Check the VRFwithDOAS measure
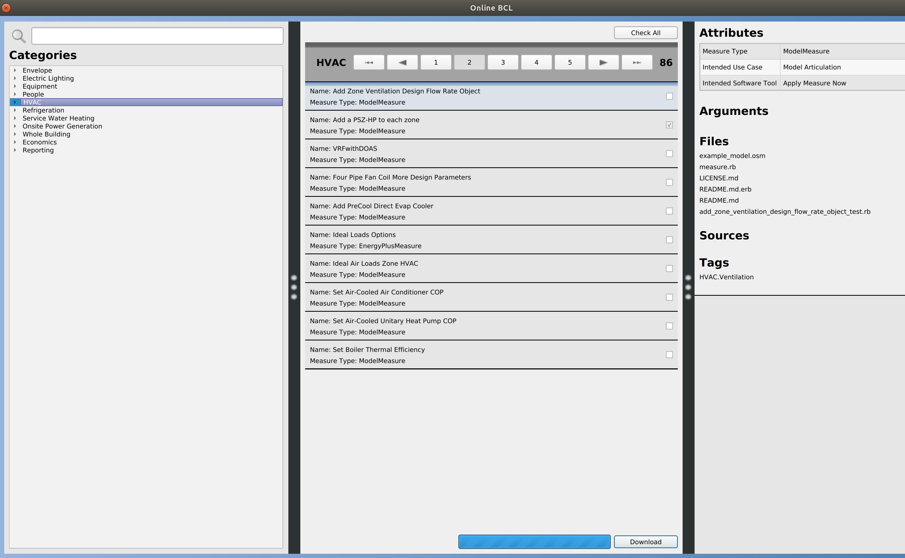Viewport: 905px width, 558px height. coord(669,153)
